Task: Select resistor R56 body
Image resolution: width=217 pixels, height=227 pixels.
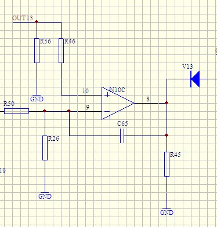Action: click(x=37, y=50)
